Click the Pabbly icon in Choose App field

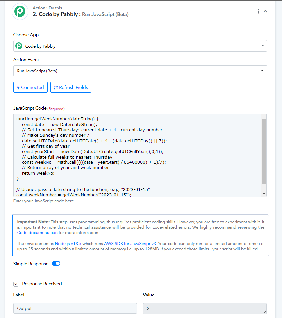point(19,46)
